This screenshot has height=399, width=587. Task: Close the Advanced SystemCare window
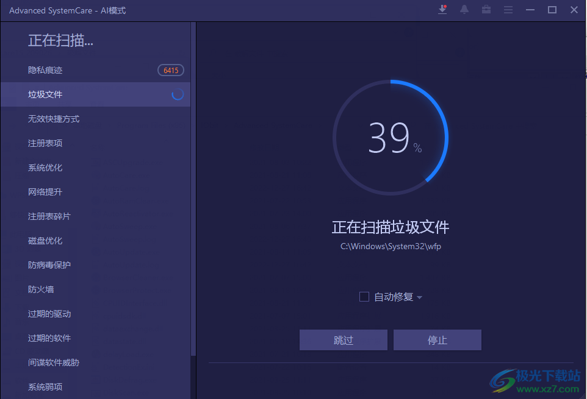574,10
